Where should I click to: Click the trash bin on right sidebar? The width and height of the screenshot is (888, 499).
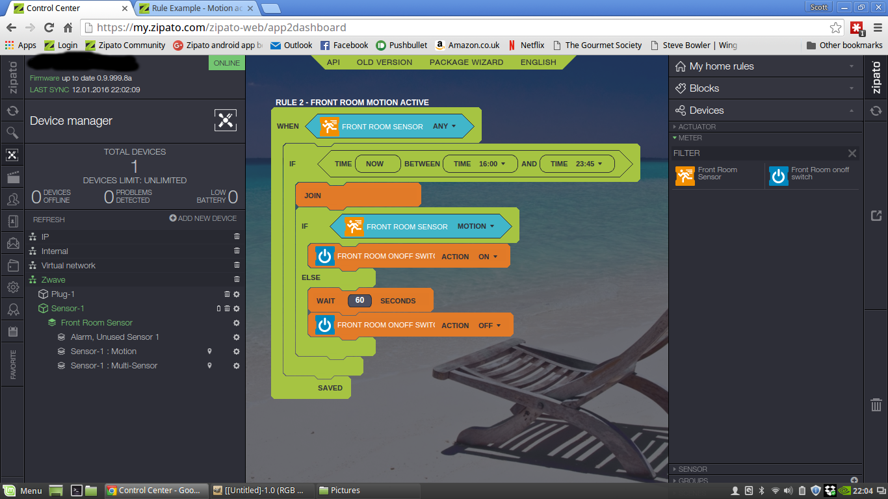(876, 405)
